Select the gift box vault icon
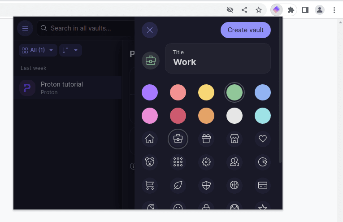 coord(206,139)
